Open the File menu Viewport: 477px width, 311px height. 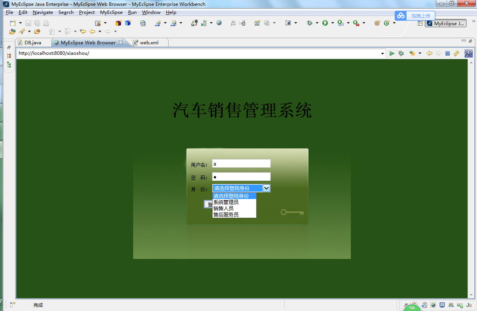pyautogui.click(x=9, y=12)
